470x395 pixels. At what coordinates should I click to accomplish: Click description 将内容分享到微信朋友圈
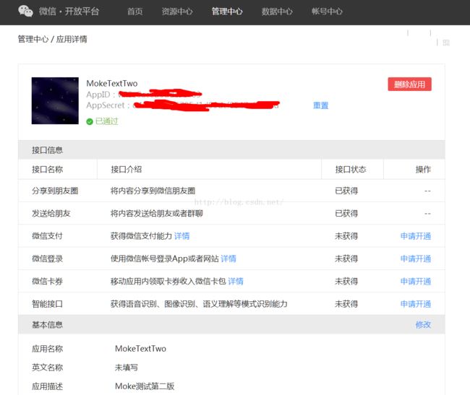point(153,191)
